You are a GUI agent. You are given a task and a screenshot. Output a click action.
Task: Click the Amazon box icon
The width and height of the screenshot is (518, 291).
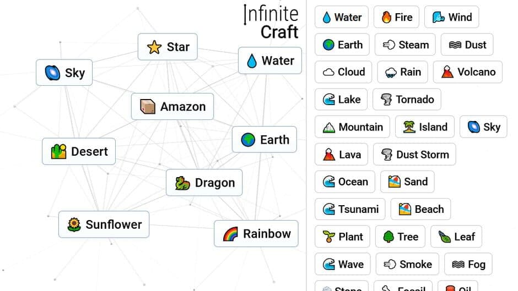(x=148, y=107)
